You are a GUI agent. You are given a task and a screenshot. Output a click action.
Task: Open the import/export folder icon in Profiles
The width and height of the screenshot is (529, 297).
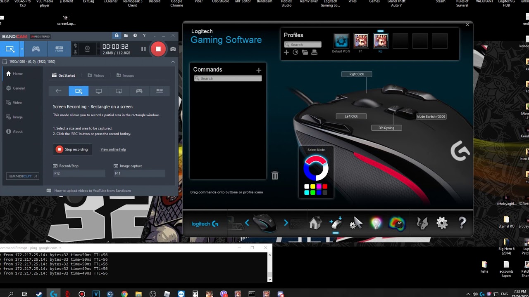click(305, 52)
